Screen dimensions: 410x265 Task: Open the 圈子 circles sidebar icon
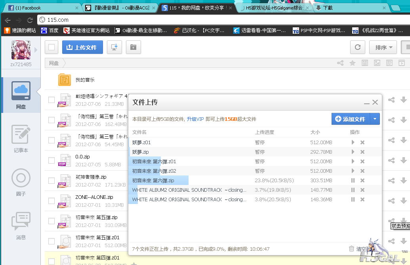pos(21,178)
